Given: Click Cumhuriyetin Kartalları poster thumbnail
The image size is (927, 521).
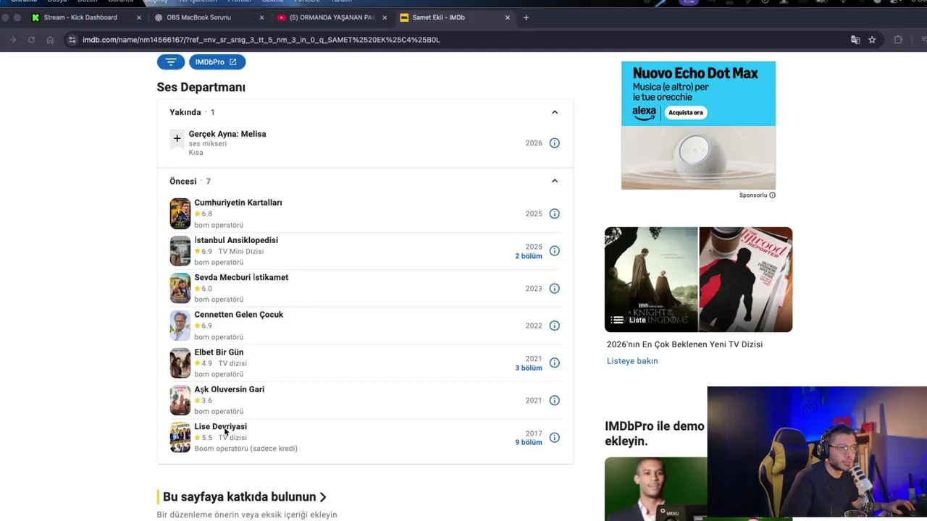Looking at the screenshot, I should point(180,213).
